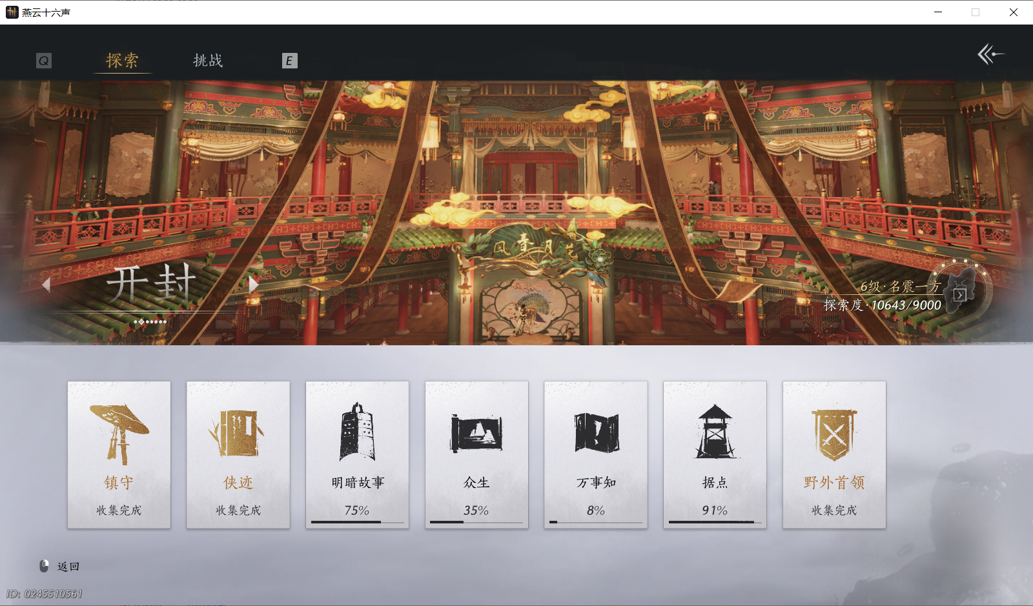This screenshot has height=606, width=1033.
Task: Click the 91% value on 据点
Action: pos(715,510)
